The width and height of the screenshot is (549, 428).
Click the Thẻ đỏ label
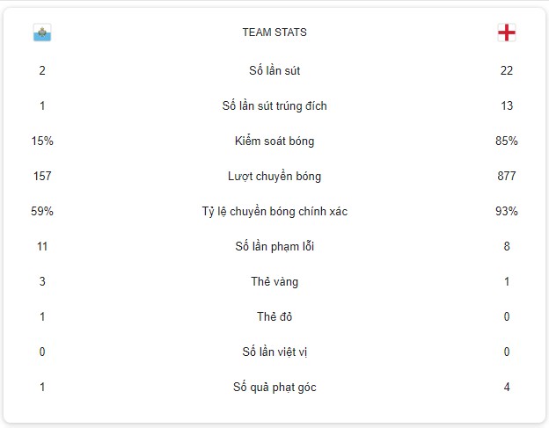274,316
